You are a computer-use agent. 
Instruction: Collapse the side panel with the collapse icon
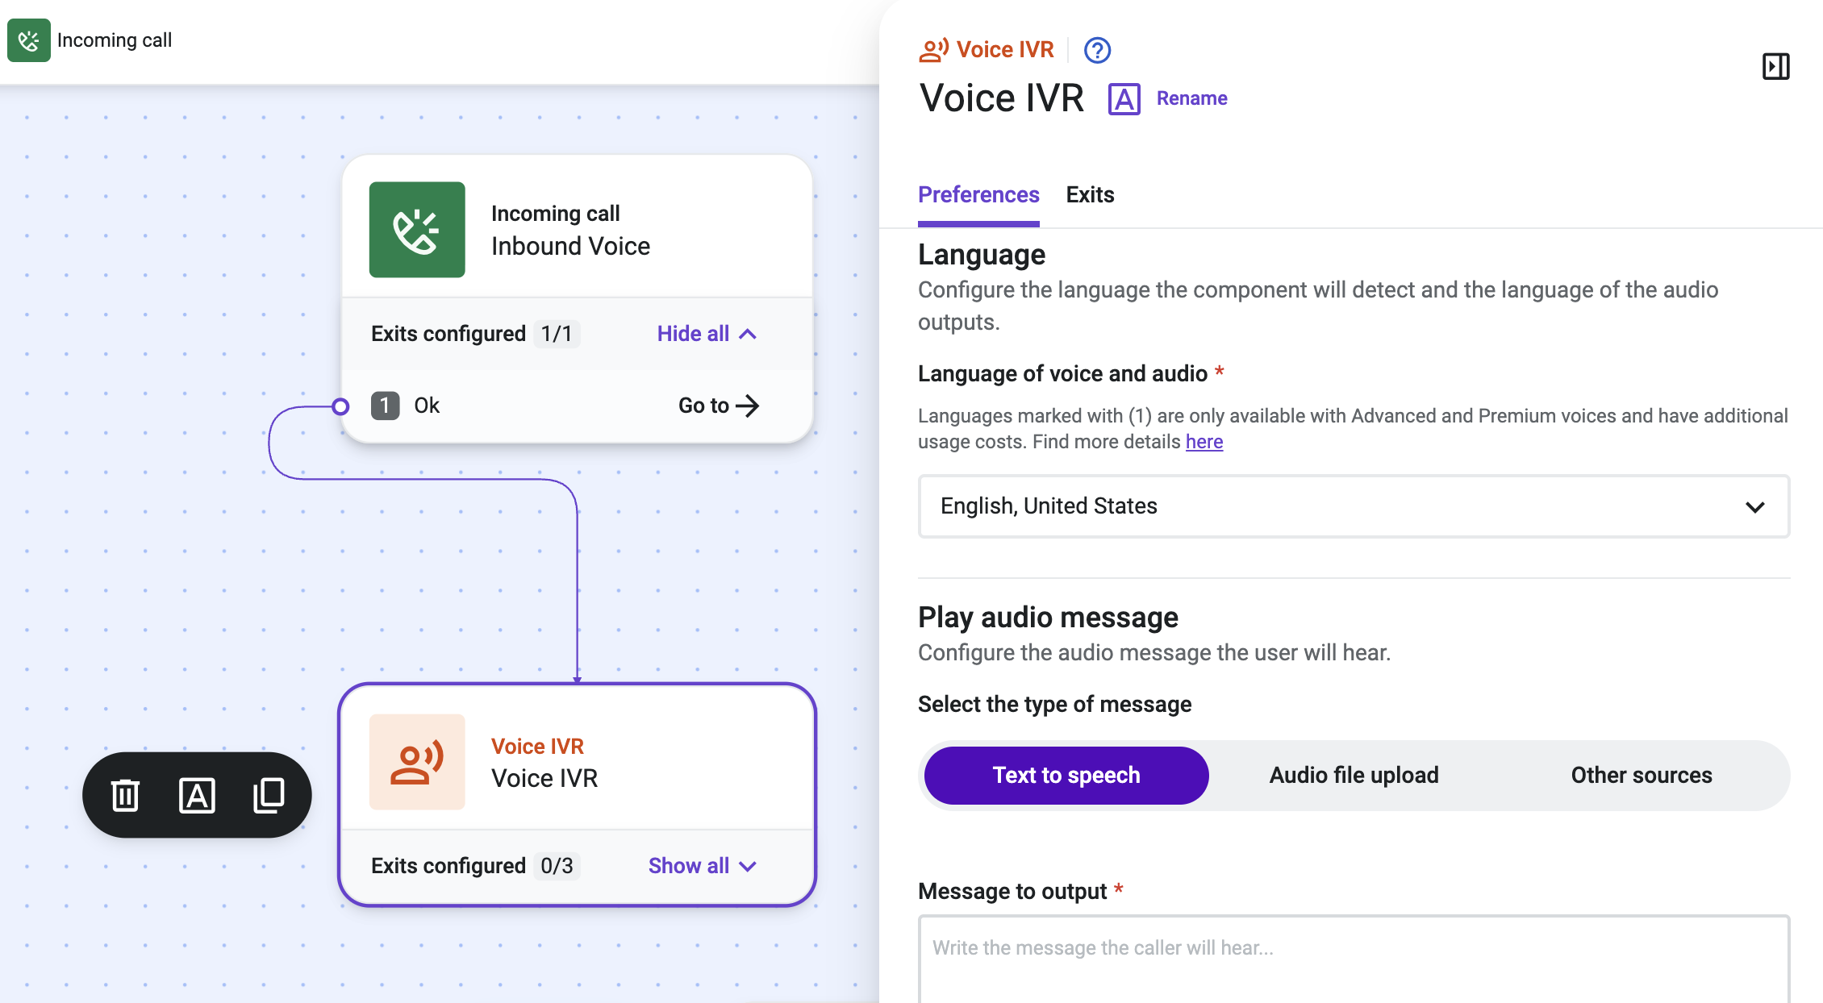[1775, 66]
